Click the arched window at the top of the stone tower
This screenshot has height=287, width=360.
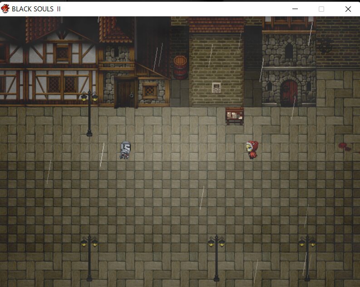pos(289,50)
